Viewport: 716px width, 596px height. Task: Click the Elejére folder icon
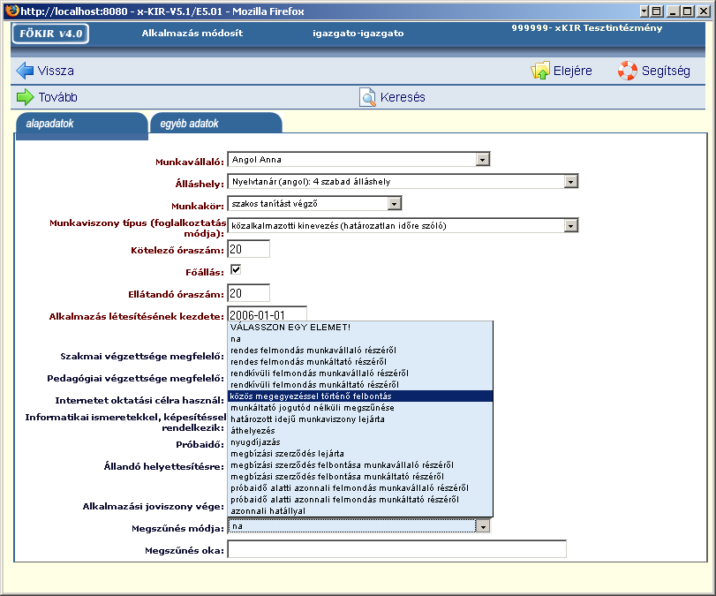(540, 71)
